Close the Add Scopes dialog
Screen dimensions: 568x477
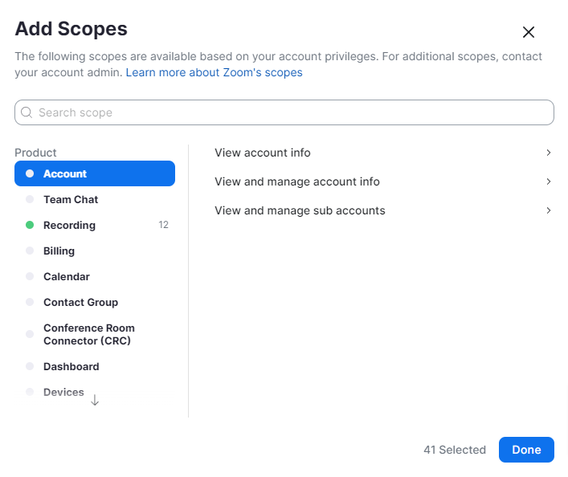tap(529, 32)
